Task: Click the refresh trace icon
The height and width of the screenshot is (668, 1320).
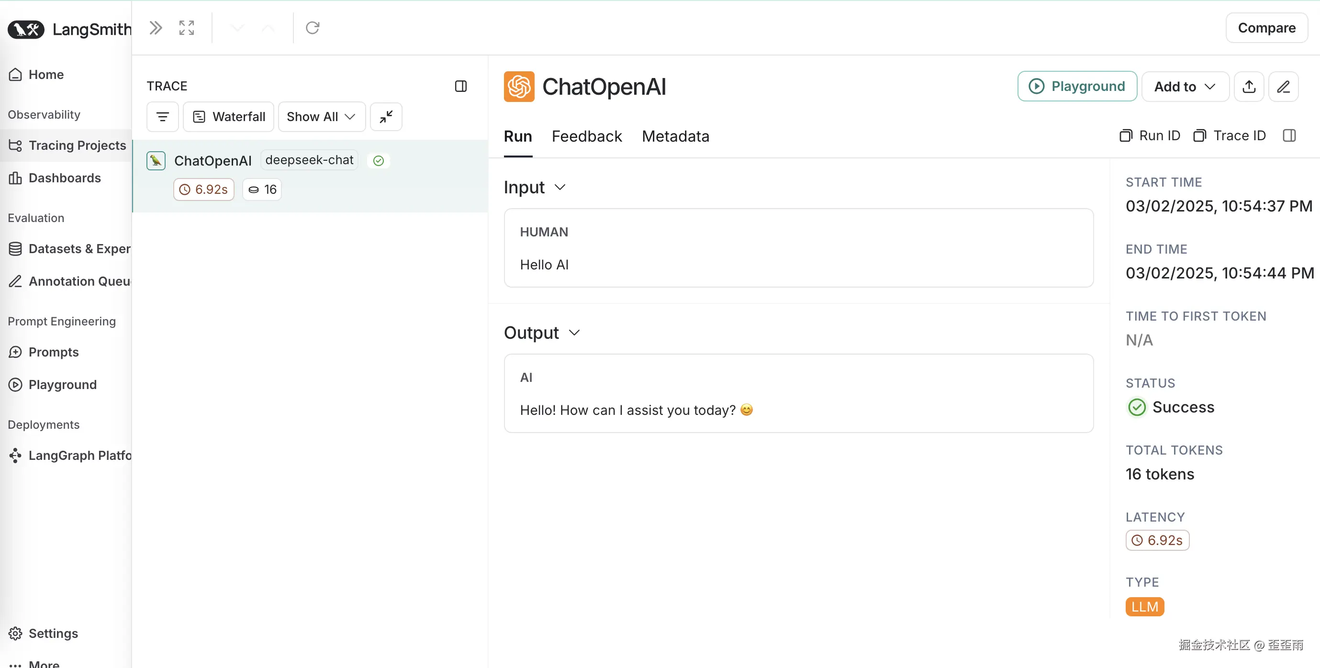Action: pos(312,28)
